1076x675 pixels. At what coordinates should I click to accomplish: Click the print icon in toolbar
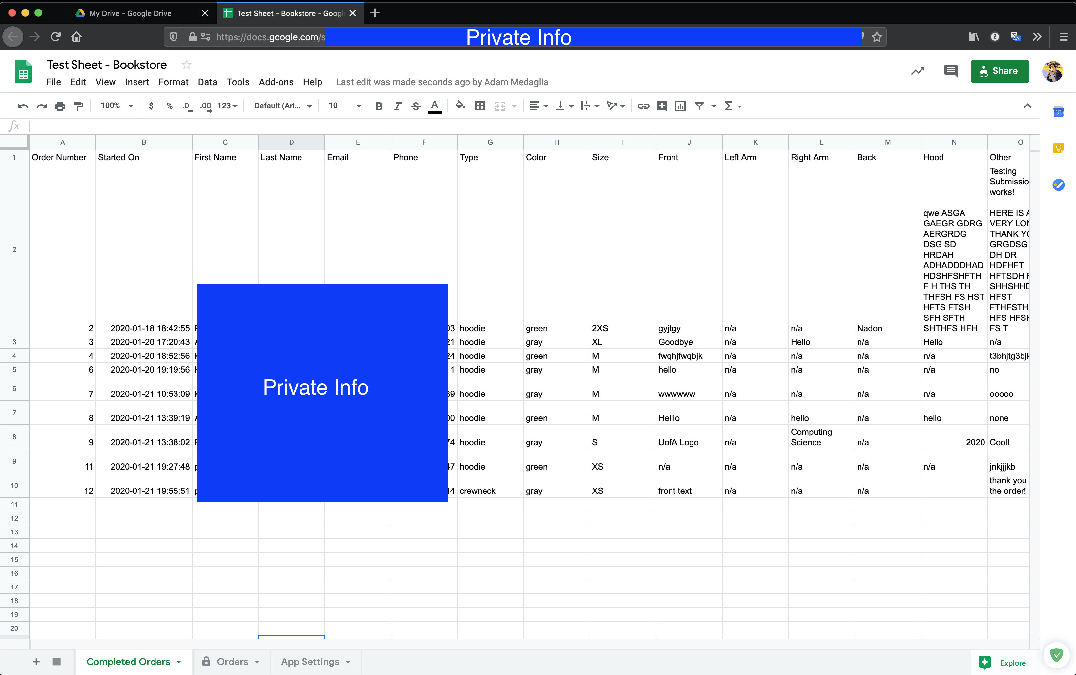(x=60, y=106)
